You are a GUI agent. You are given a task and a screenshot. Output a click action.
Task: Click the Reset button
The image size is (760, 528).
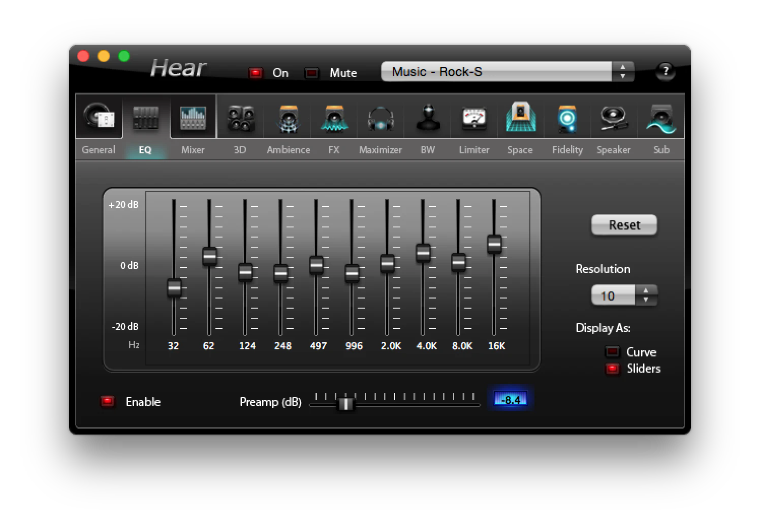624,225
